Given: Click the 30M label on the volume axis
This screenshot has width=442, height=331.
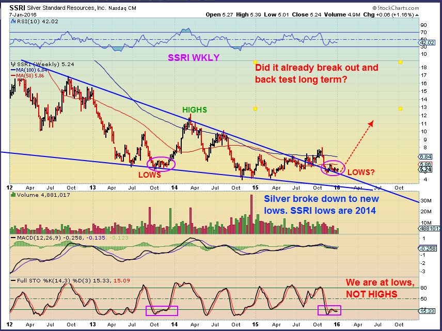Looking at the screenshot, I should point(426,201).
